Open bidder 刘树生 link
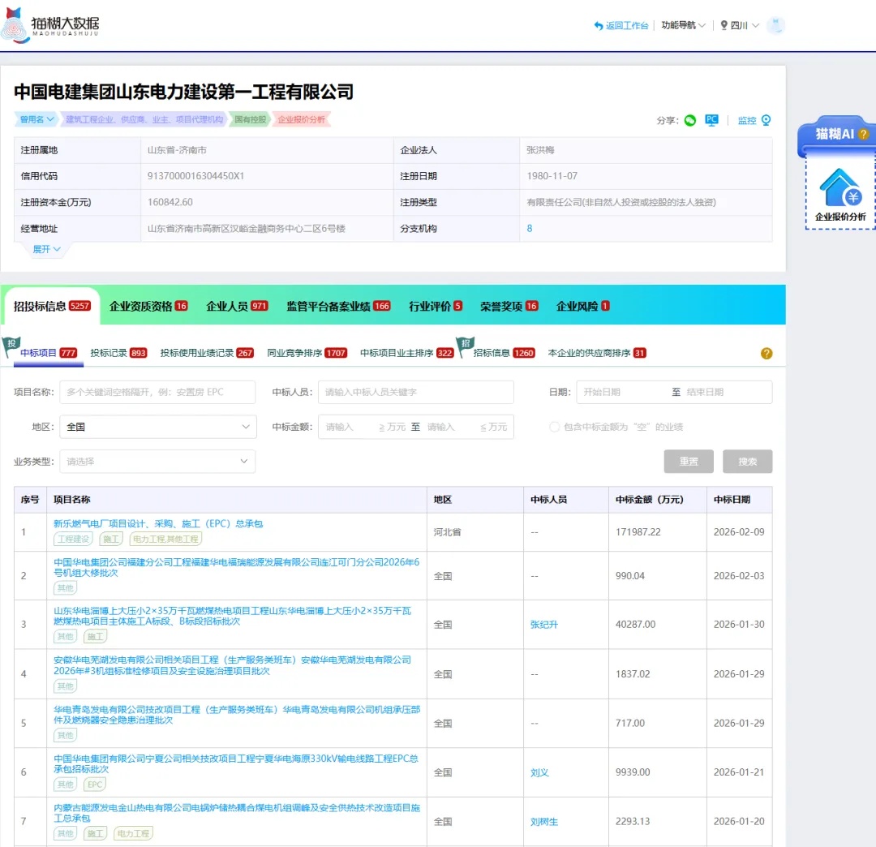The width and height of the screenshot is (876, 847). [544, 822]
